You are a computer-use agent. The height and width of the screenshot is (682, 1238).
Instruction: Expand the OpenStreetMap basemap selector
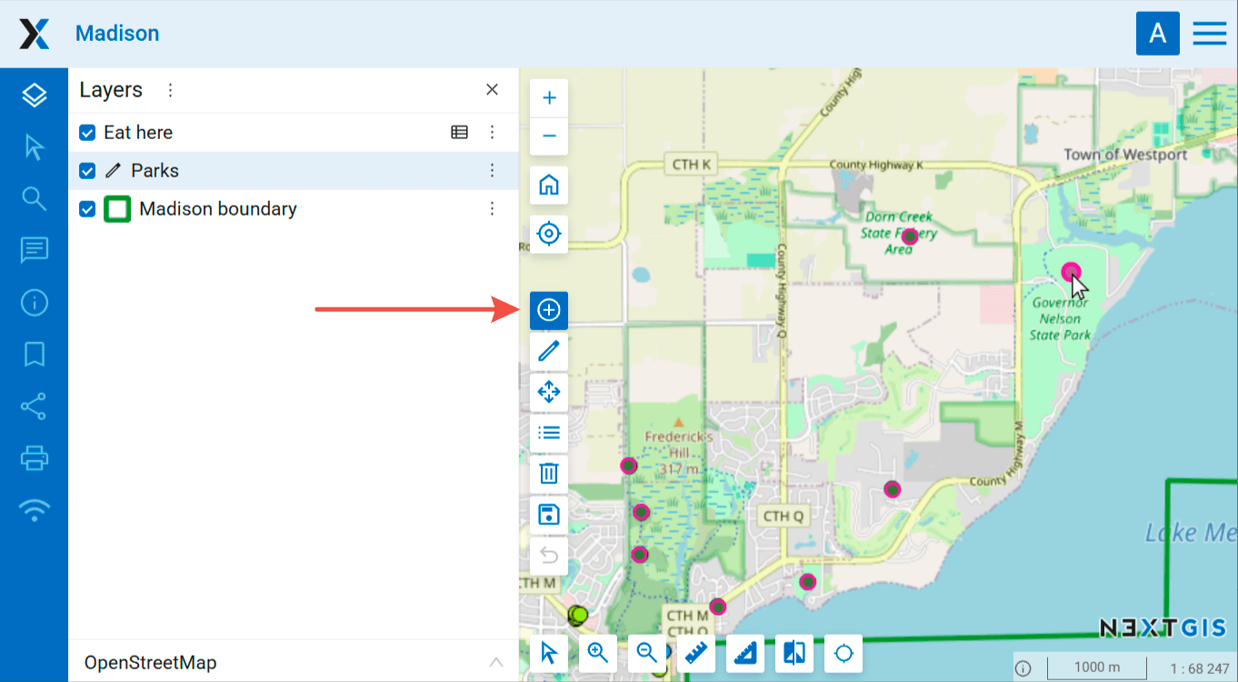pyautogui.click(x=495, y=662)
